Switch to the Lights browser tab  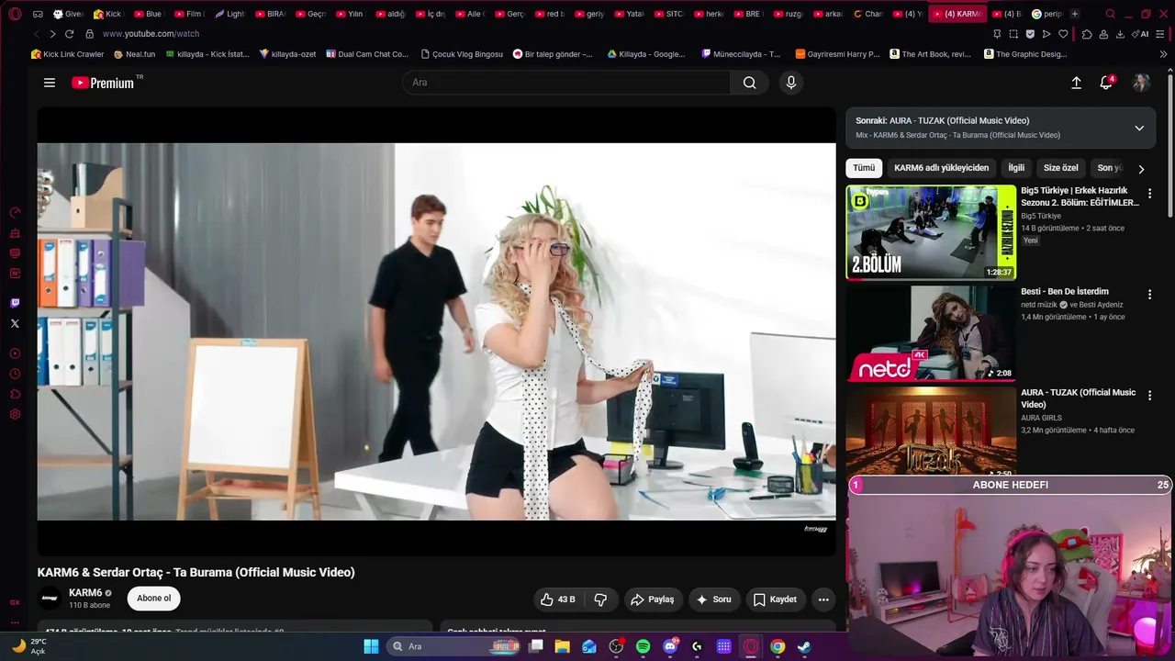tap(229, 14)
